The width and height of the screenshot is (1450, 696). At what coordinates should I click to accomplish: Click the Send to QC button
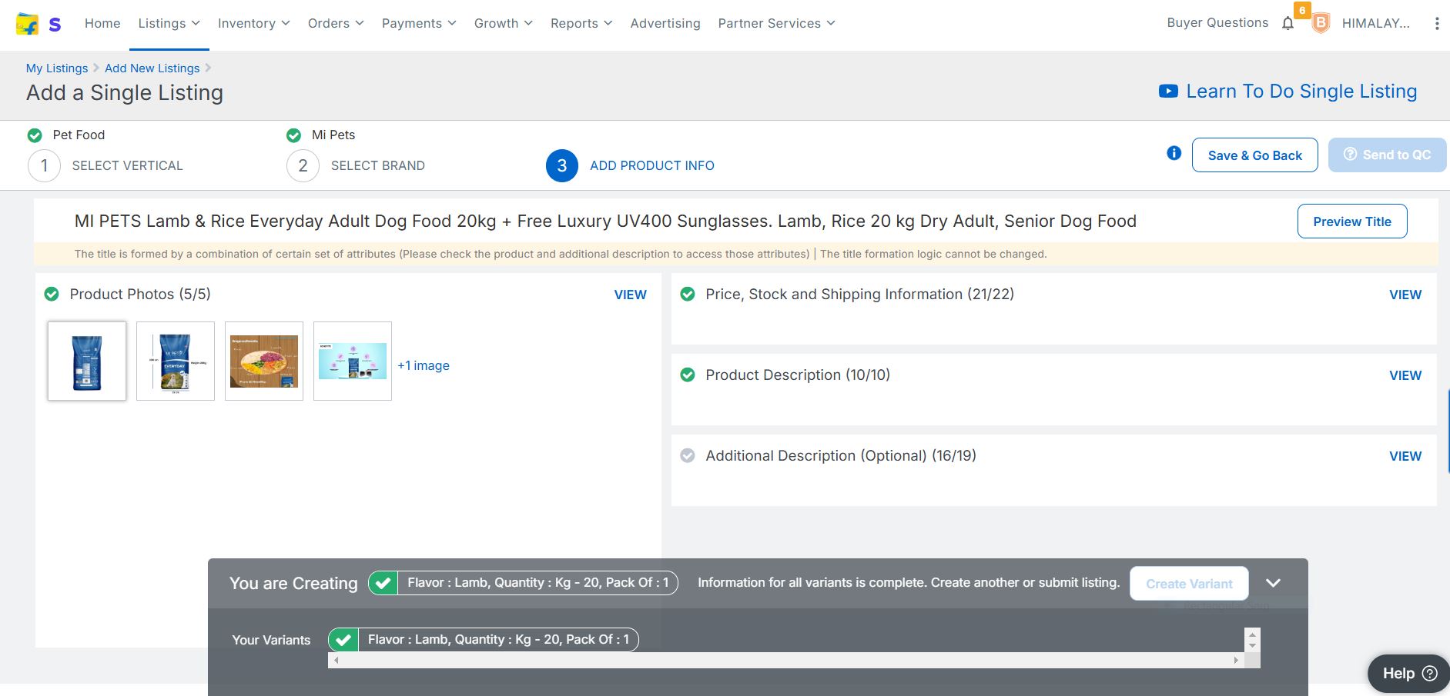tap(1387, 155)
